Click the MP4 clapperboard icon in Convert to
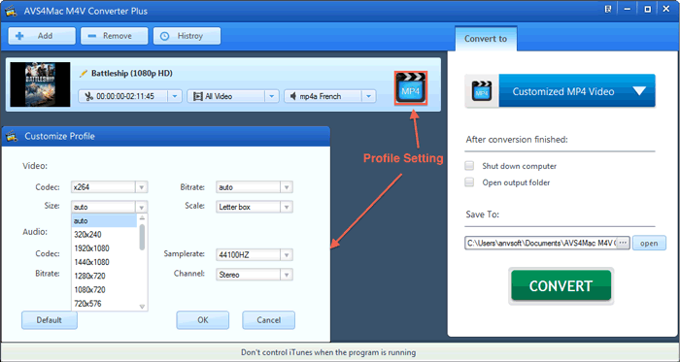 click(x=482, y=91)
